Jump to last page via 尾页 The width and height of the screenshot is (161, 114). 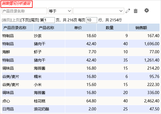click(34, 20)
